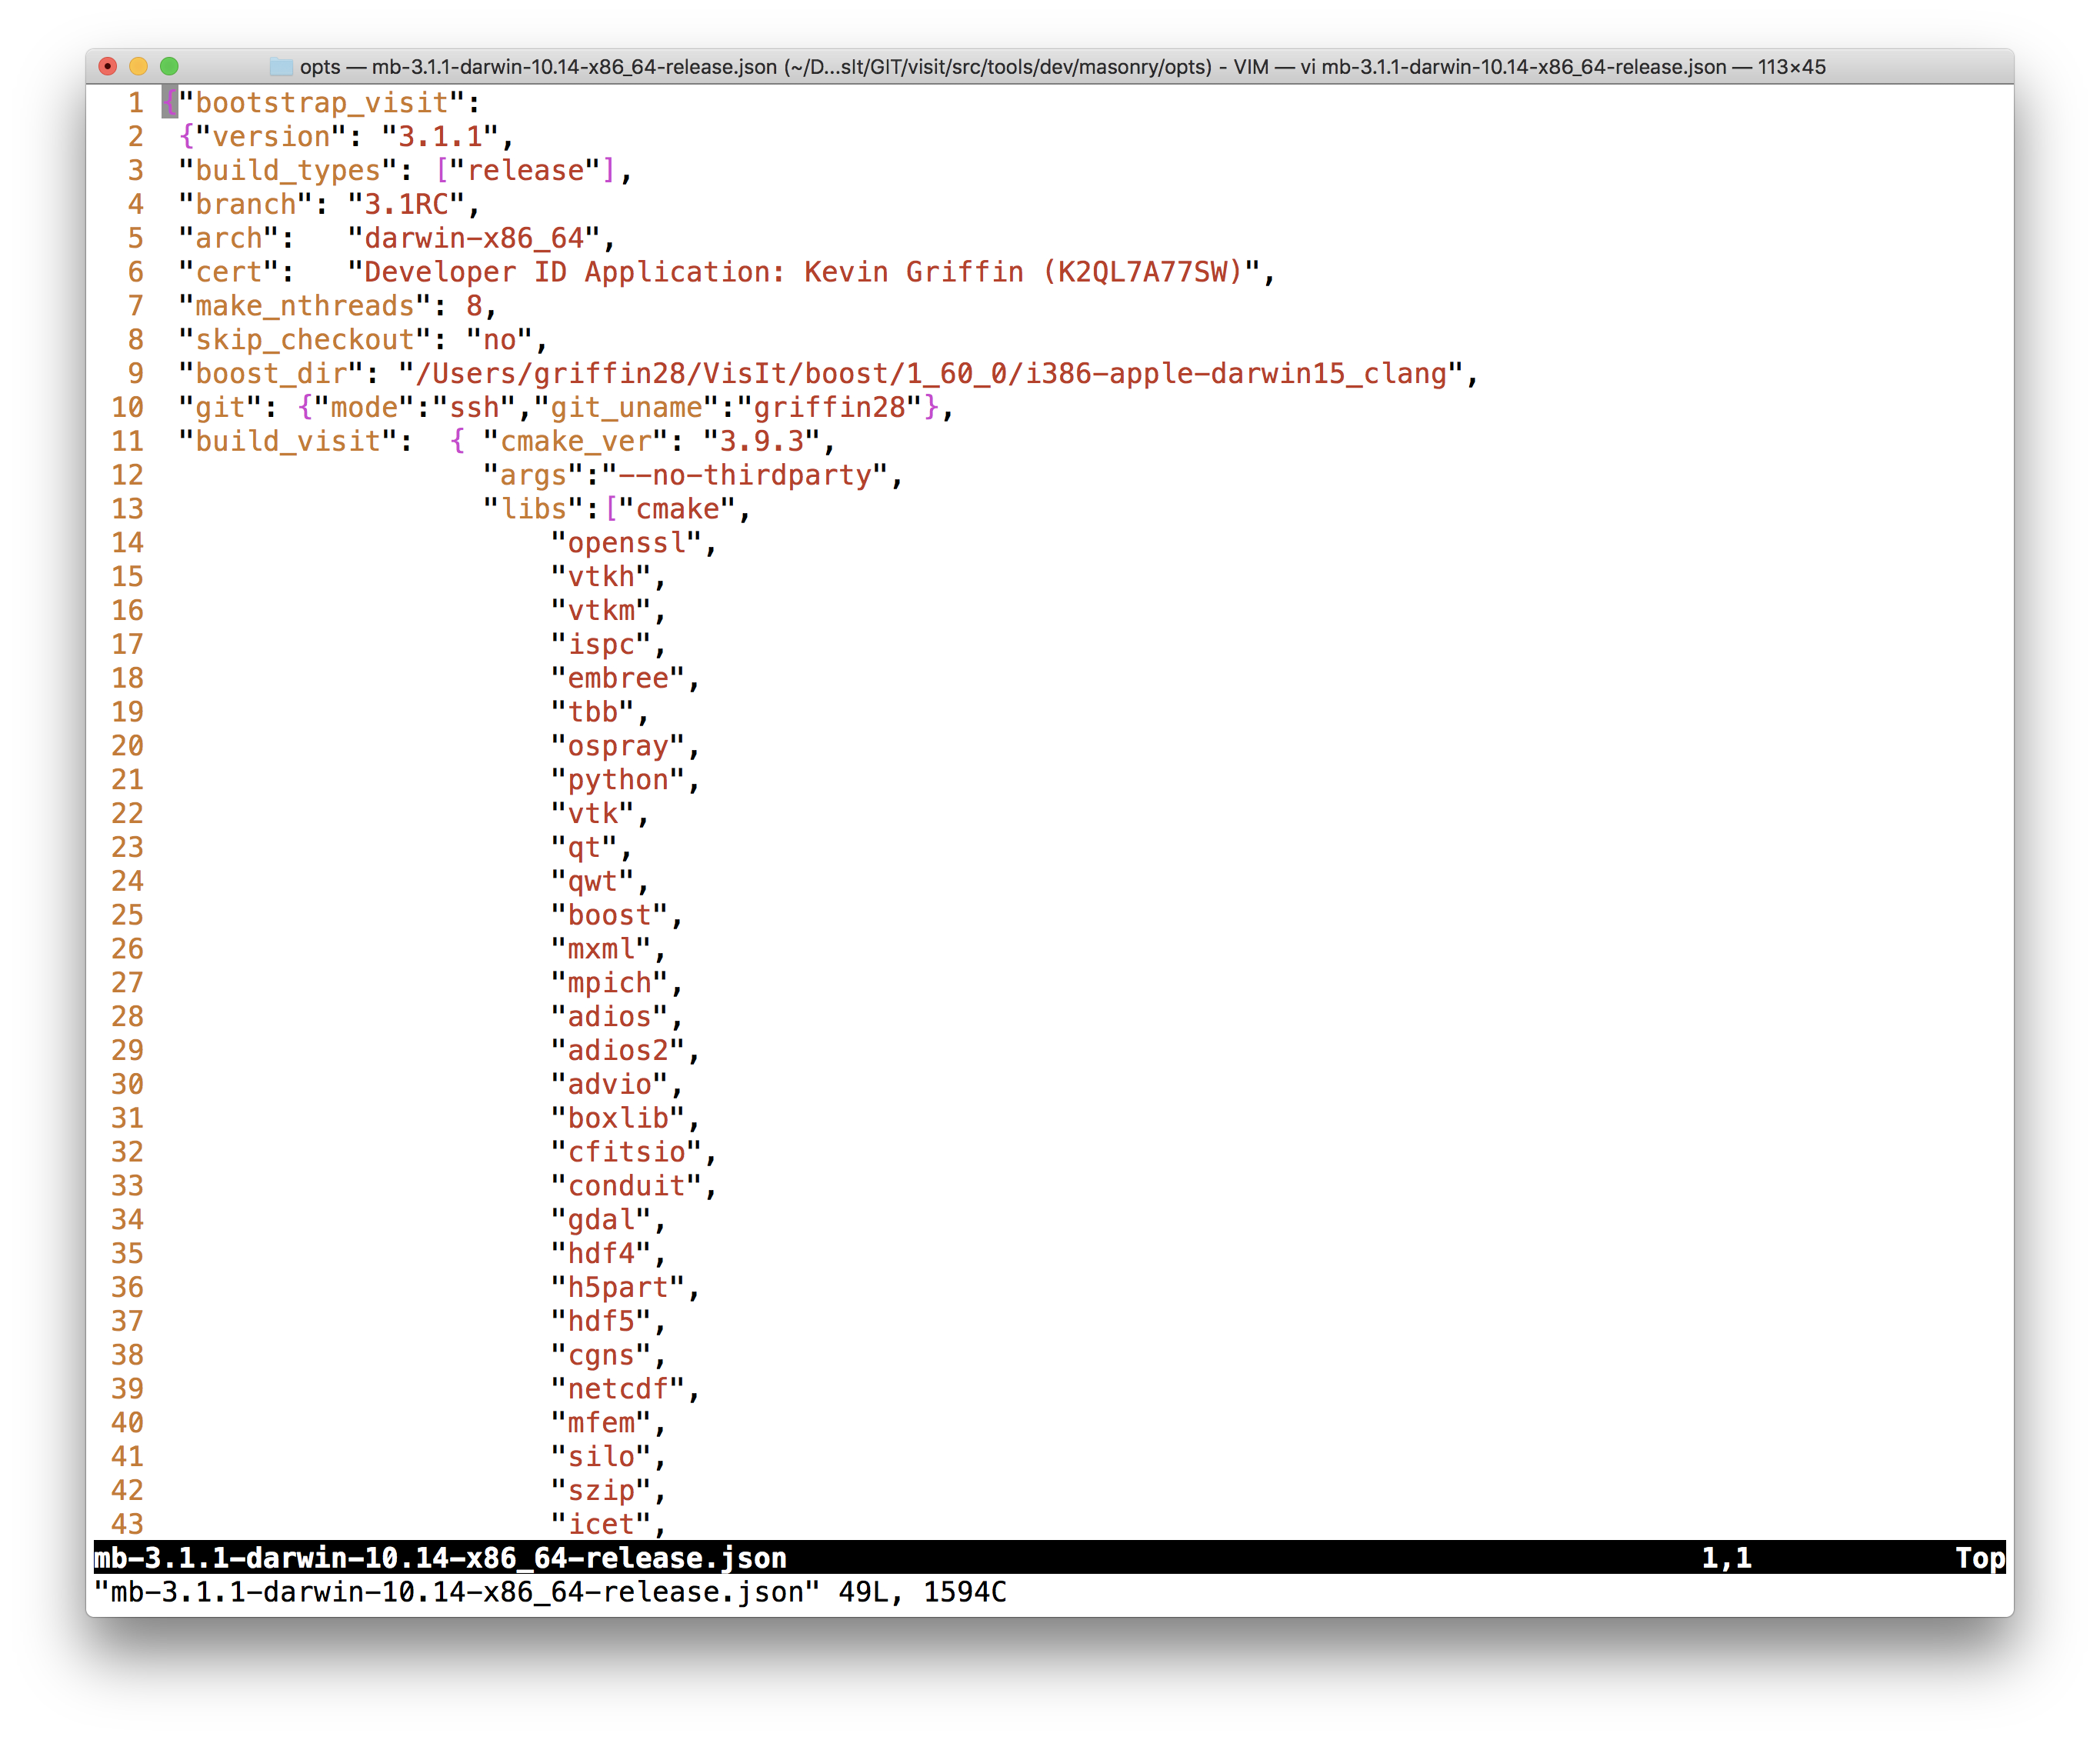Click the "libs" key
Screen dimensions: 2100x1740
click(x=533, y=509)
